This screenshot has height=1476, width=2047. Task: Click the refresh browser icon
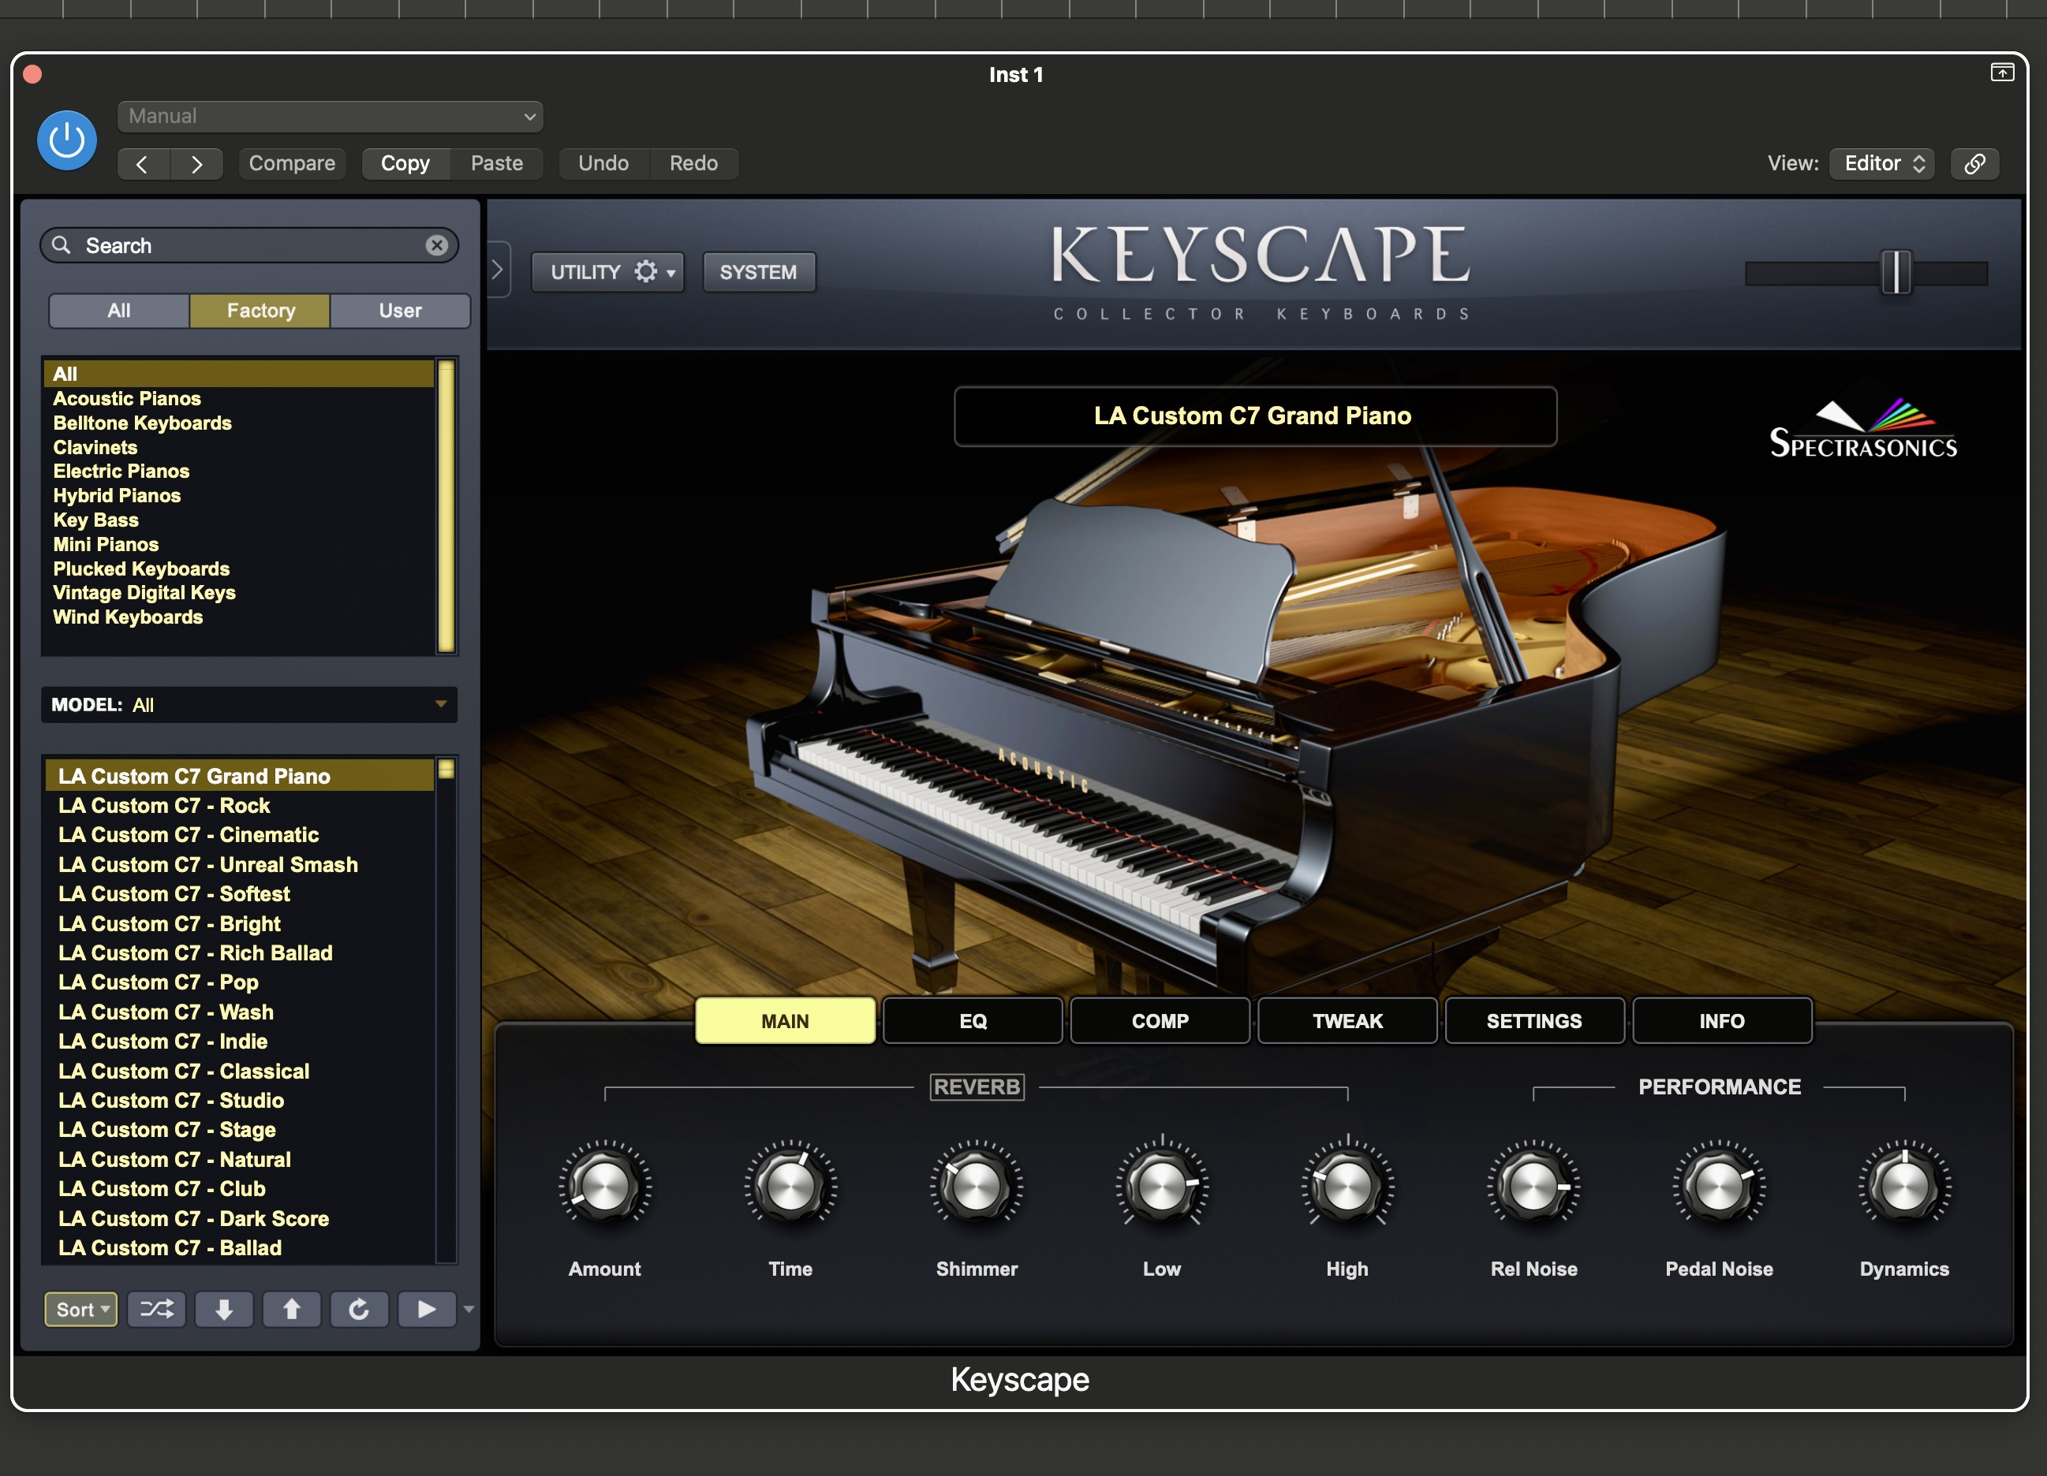pos(359,1309)
